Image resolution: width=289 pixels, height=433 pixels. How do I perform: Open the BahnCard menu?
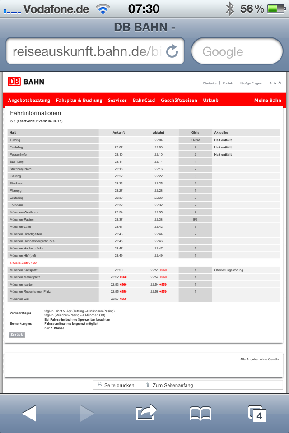144,100
